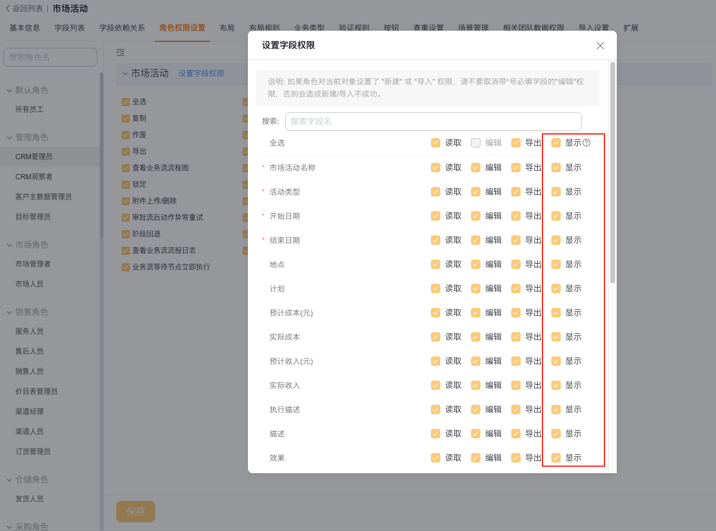
Task: Select 客户主数据管理员 role
Action: click(44, 197)
